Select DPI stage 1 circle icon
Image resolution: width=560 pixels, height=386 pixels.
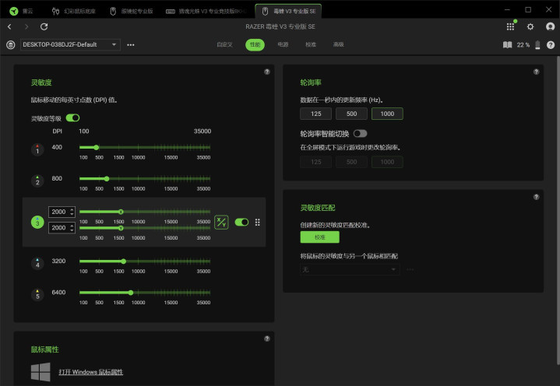coord(36,150)
